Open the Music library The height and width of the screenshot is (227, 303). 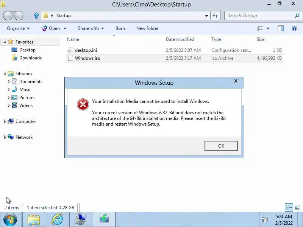pos(25,90)
